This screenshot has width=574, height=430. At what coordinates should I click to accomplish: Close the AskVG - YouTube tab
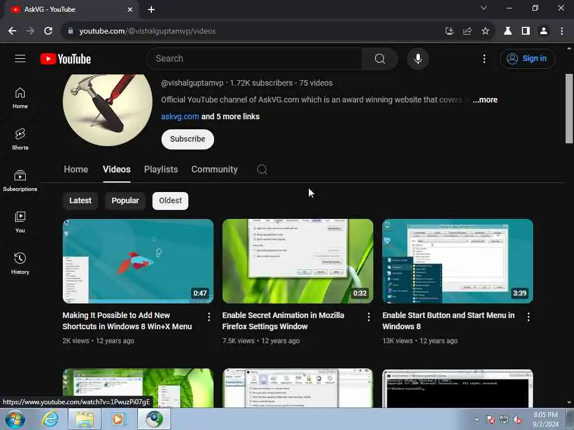130,10
